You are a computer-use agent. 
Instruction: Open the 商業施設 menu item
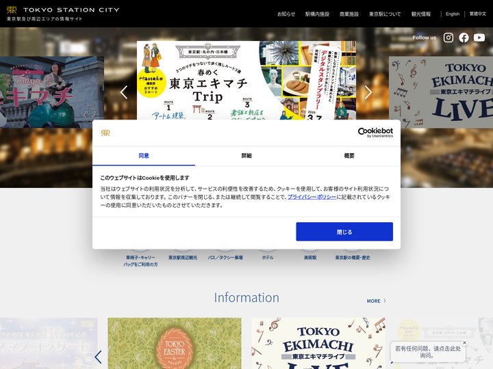[x=349, y=14]
